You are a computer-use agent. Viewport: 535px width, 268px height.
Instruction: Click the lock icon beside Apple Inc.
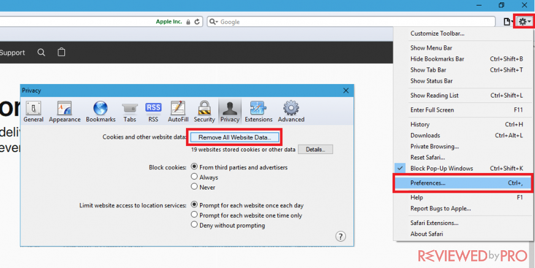[x=188, y=22]
